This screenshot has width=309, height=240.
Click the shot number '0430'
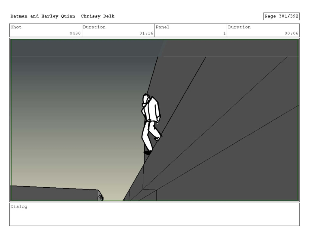pyautogui.click(x=75, y=33)
